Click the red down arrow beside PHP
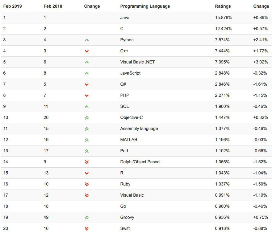The image size is (272, 237). [87, 96]
